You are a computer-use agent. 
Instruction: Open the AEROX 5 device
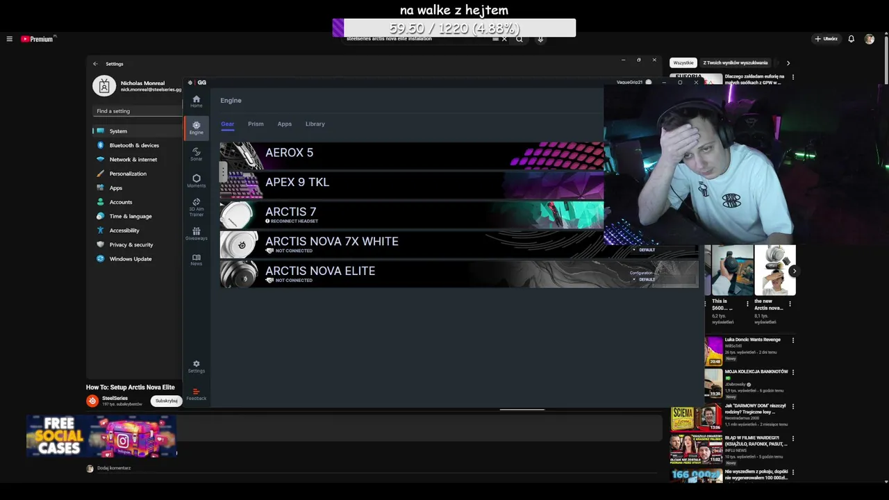412,156
